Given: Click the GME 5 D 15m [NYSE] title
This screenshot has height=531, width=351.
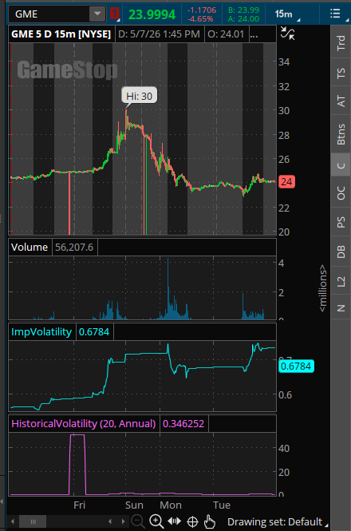Looking at the screenshot, I should [x=61, y=34].
